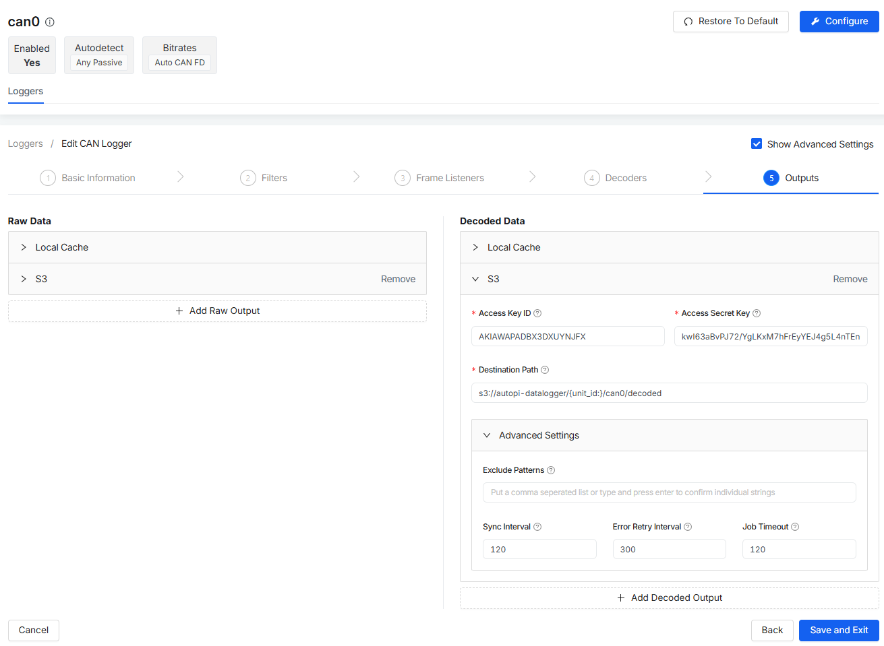The image size is (884, 646).
Task: Click the help icon beside Destination Path
Action: tap(545, 370)
